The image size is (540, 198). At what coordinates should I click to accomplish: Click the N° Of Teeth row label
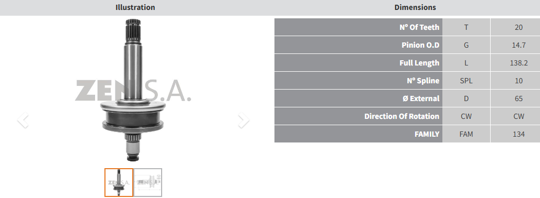click(x=419, y=27)
